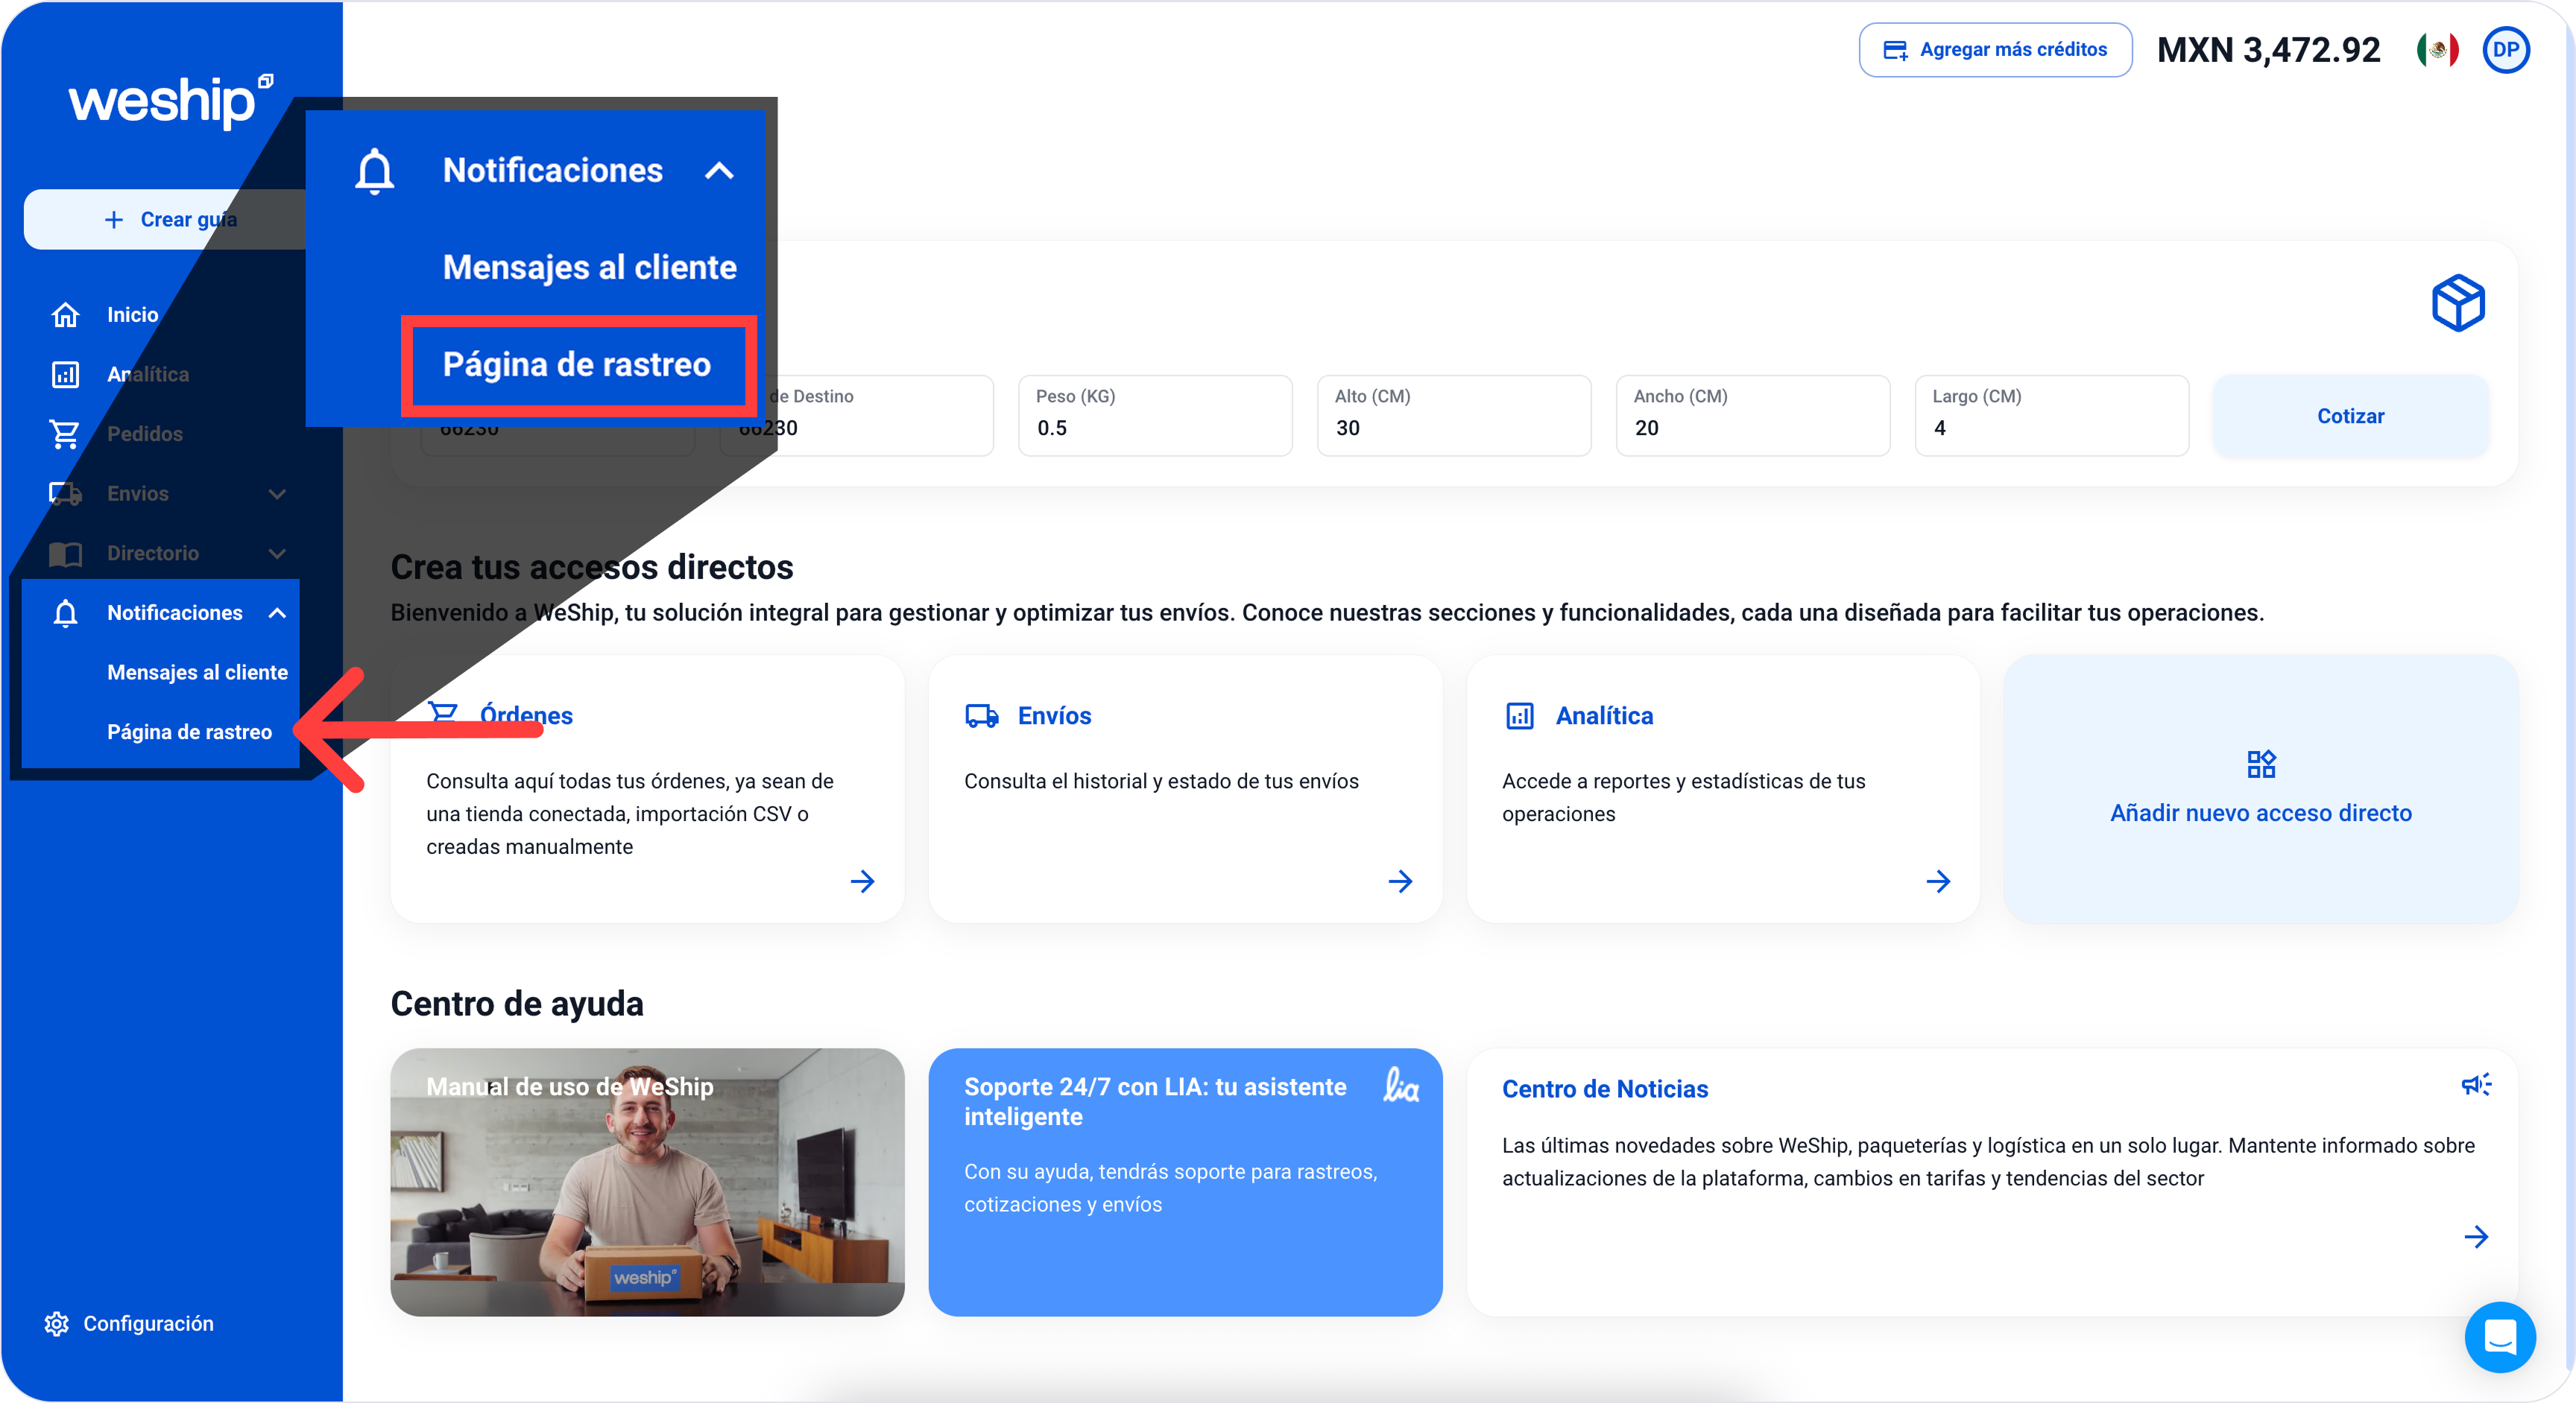2576x1403 pixels.
Task: Click the chart icon in the Analítica card
Action: (x=1519, y=715)
